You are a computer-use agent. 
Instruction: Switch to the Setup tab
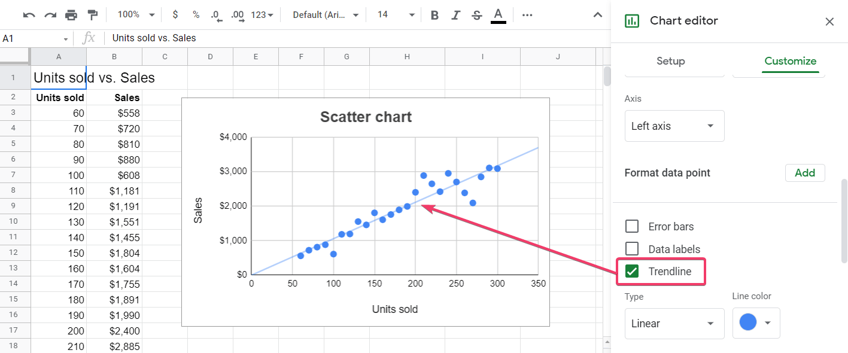click(x=670, y=60)
